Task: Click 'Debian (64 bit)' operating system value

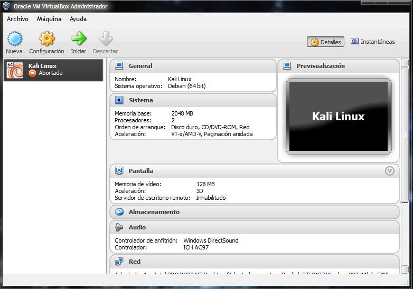Action: click(187, 86)
